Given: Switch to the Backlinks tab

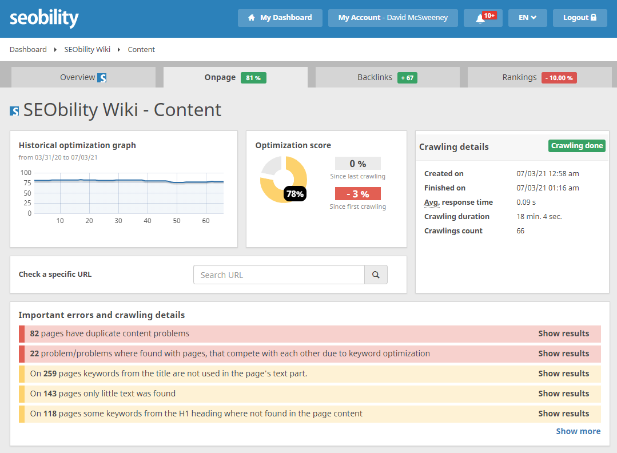Looking at the screenshot, I should tap(387, 77).
